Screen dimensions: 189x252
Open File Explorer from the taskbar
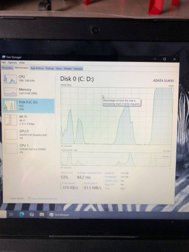[x=42, y=214]
